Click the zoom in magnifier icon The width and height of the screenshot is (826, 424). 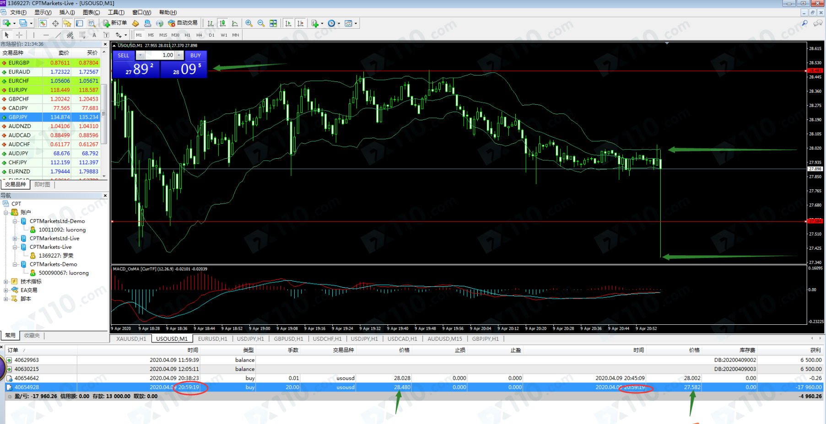[249, 23]
